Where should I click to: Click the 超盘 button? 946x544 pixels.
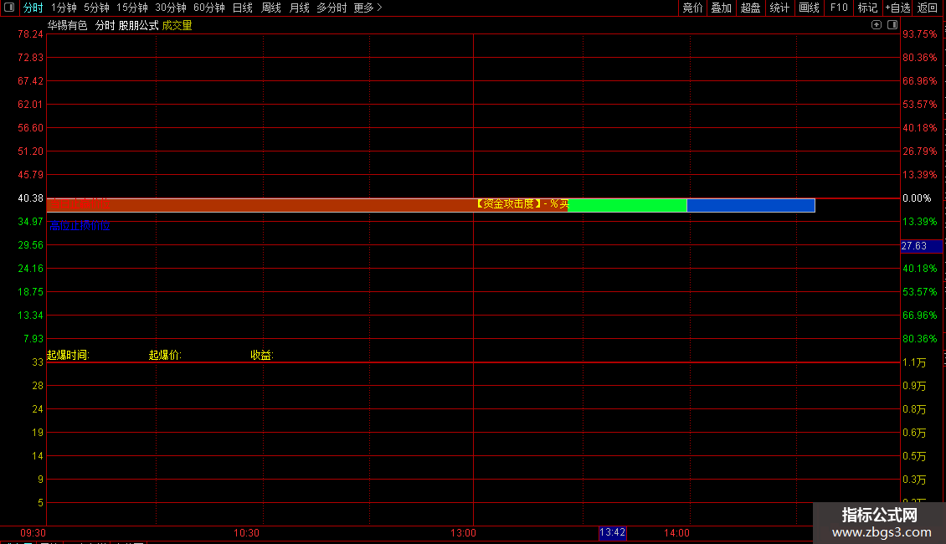pyautogui.click(x=751, y=8)
